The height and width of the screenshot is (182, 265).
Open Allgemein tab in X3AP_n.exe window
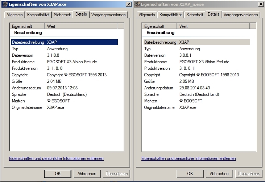click(147, 15)
